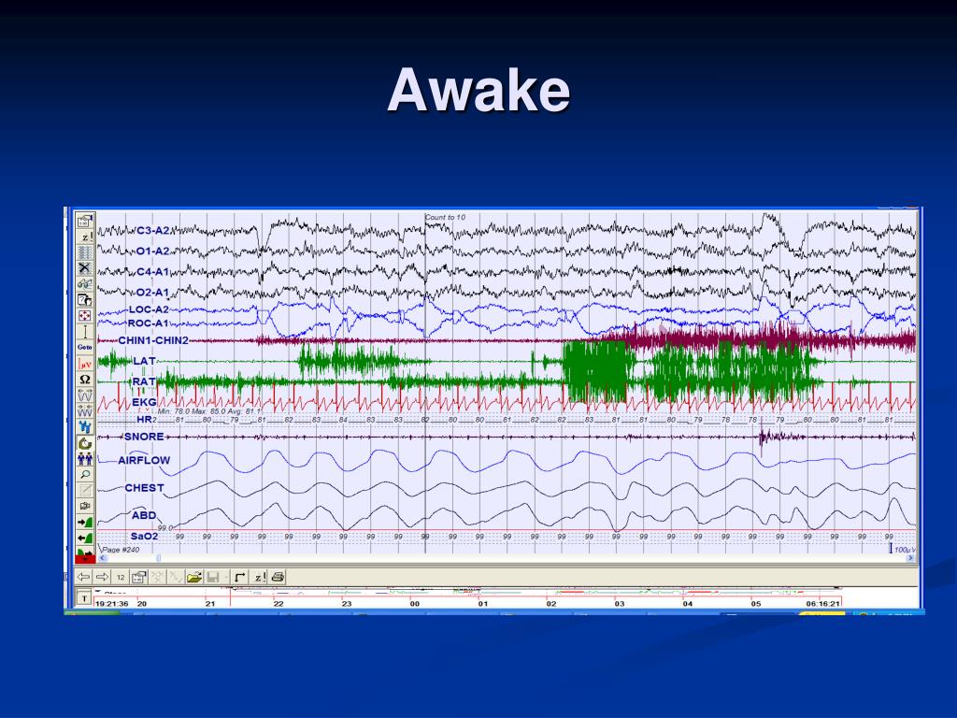This screenshot has width=957, height=718.
Task: Click the floppy disk save icon
Action: click(x=213, y=577)
